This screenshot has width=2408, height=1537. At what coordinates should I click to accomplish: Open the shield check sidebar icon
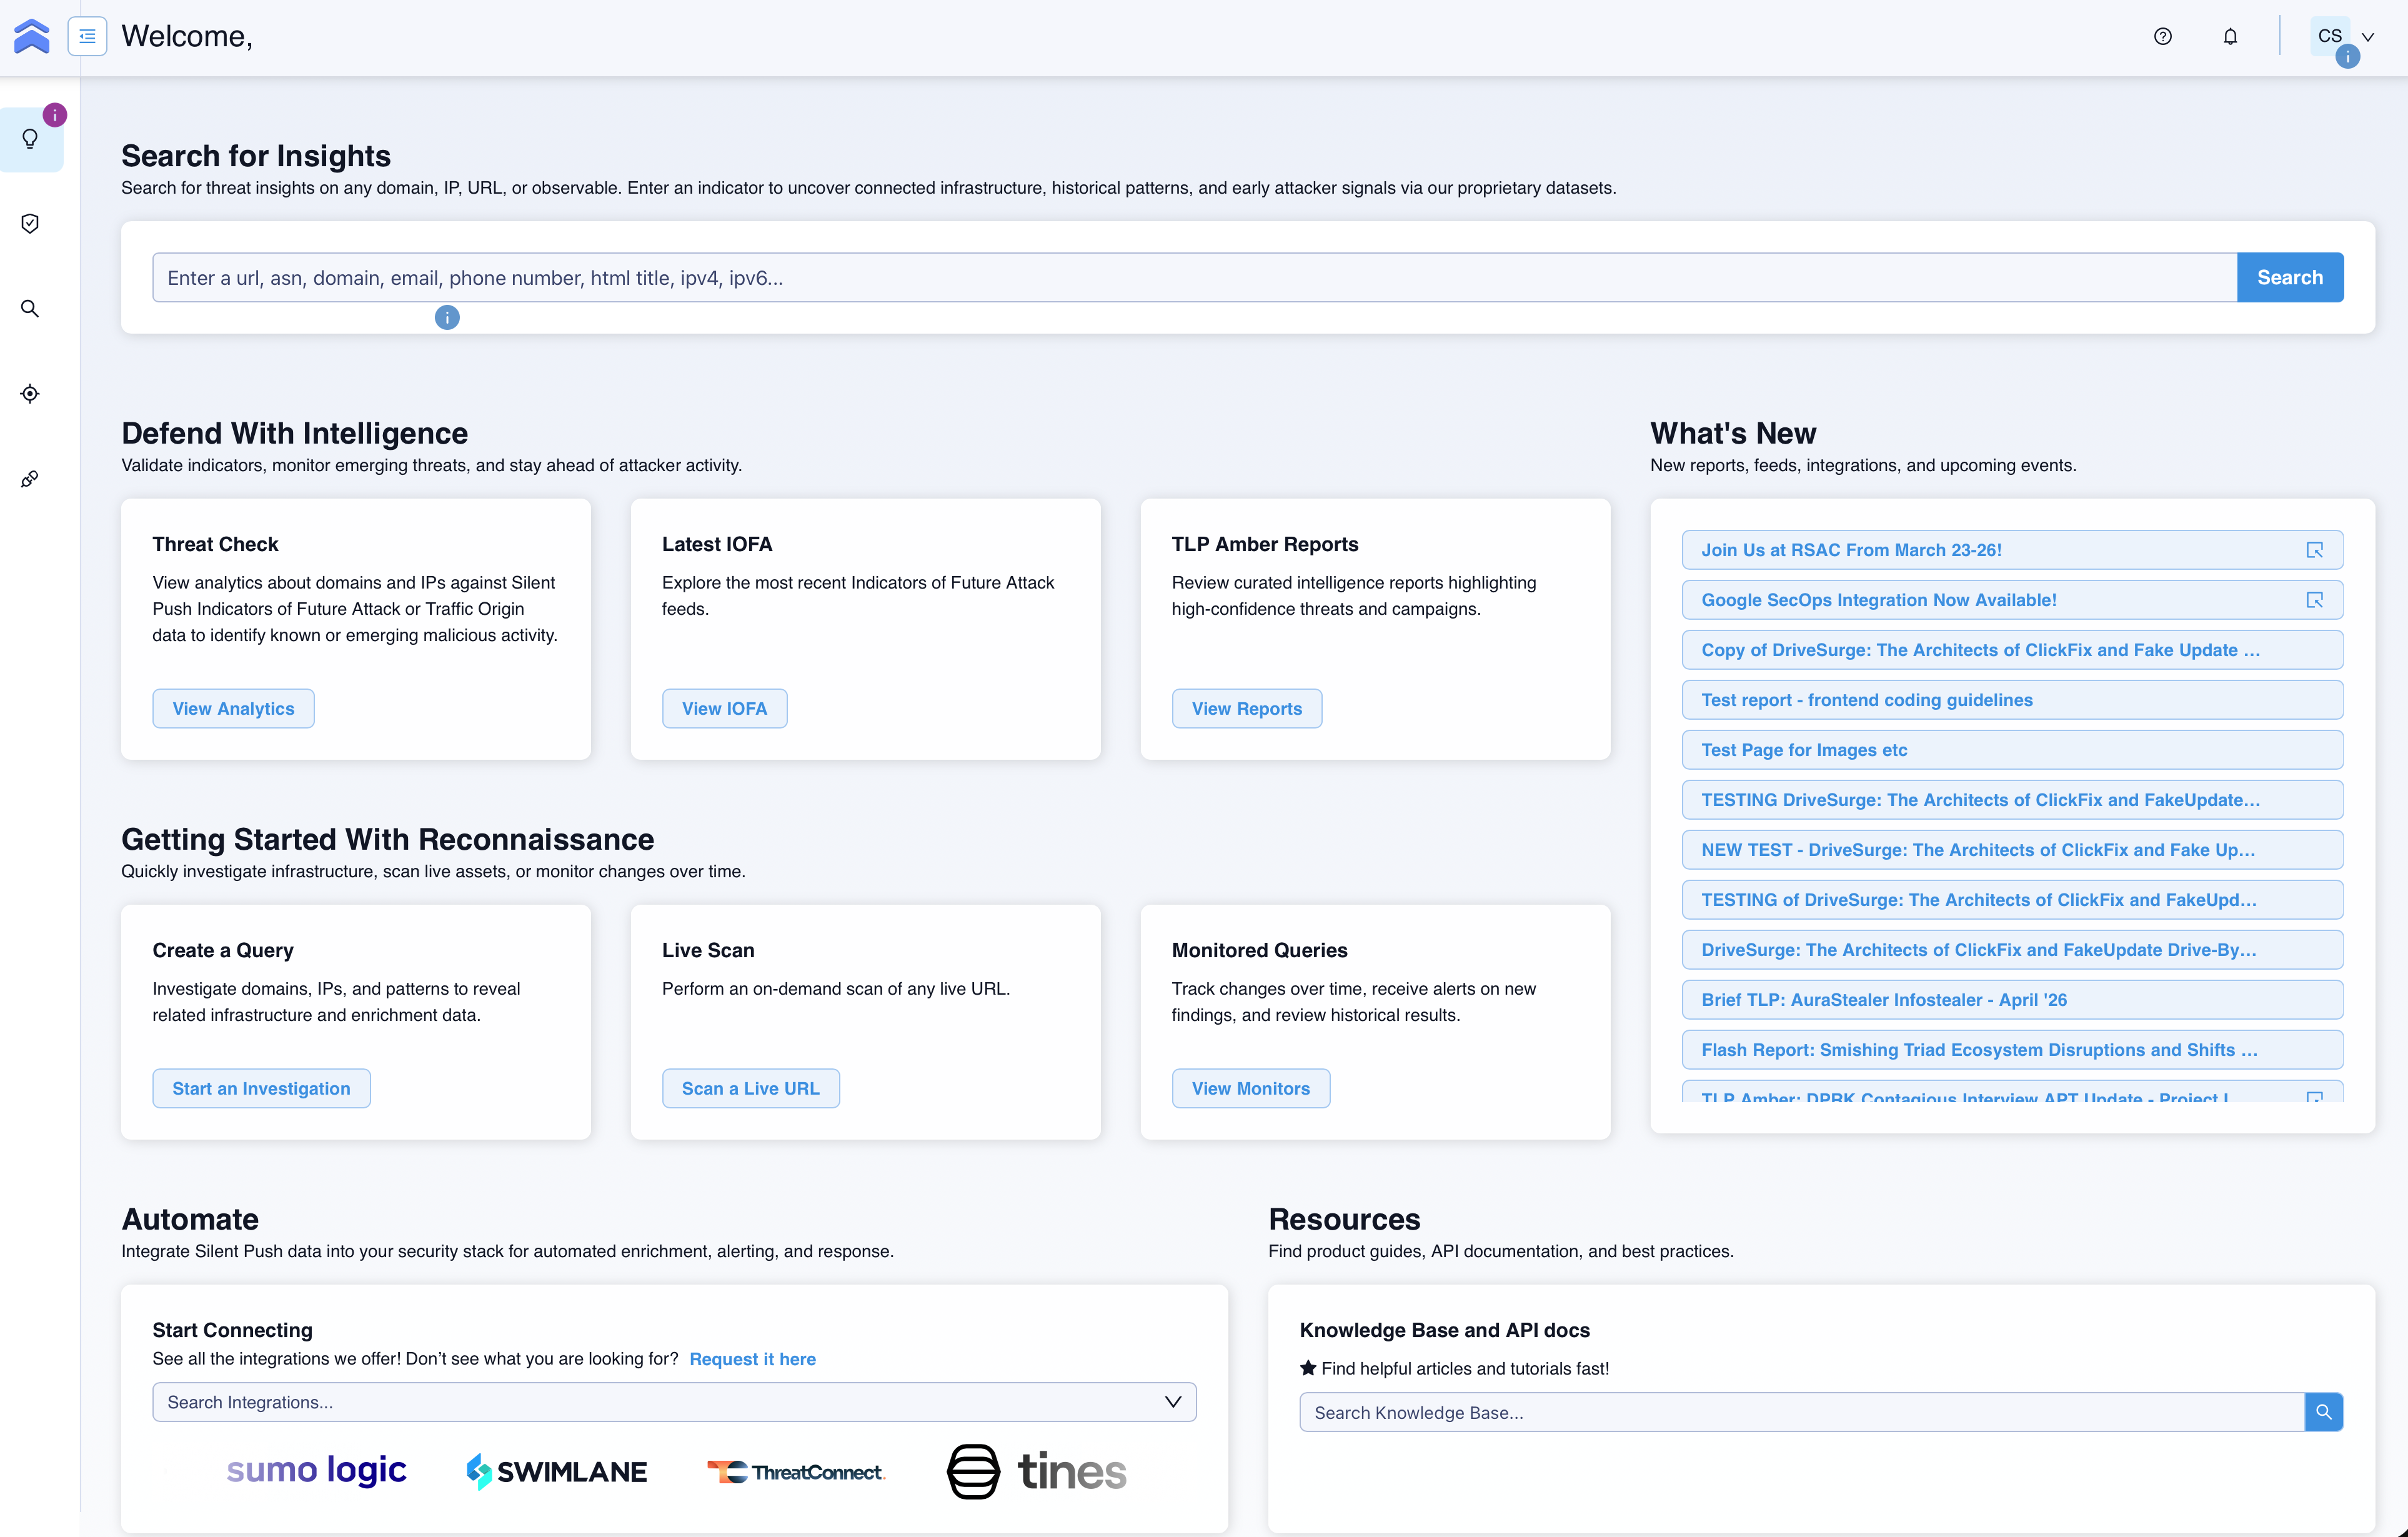coord(30,224)
